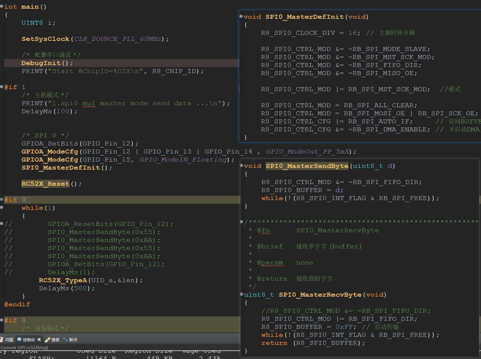
Task: Collapse the int main() function fold marker
Action: (2, 7)
